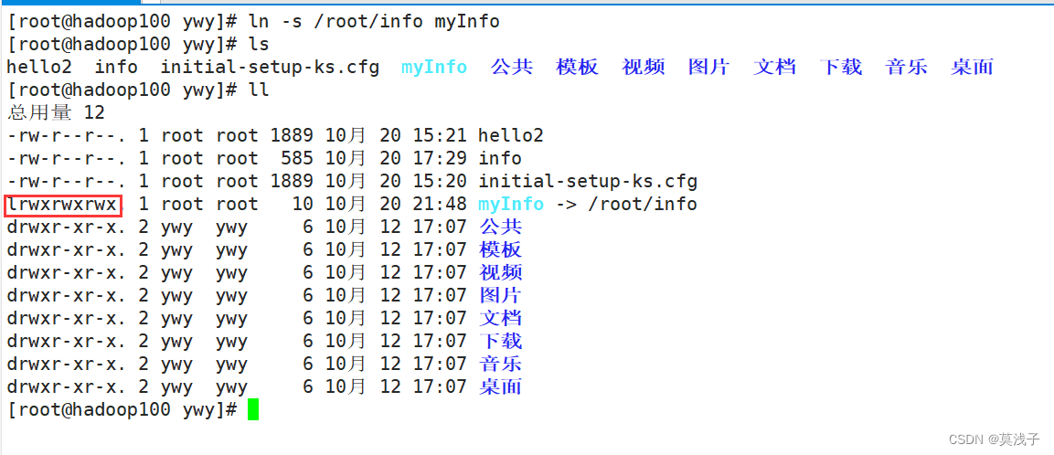Click the 'ln -s /root/info myInfo' command text

[375, 22]
